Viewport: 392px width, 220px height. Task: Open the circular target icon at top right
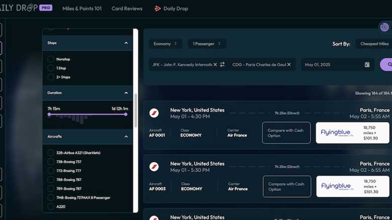[x=384, y=27]
